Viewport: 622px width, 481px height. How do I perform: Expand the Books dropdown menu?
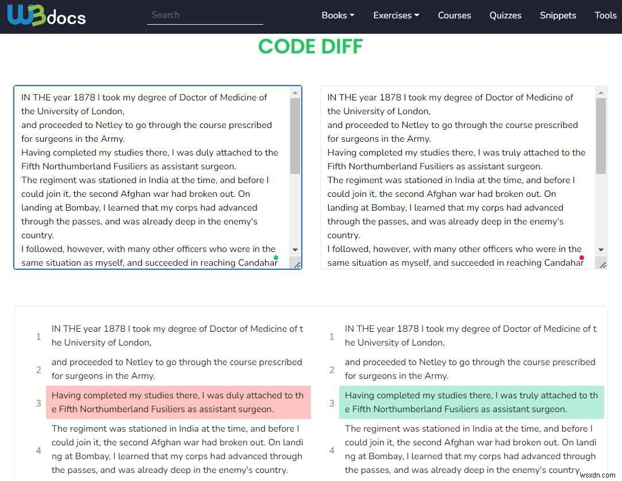[x=337, y=15]
